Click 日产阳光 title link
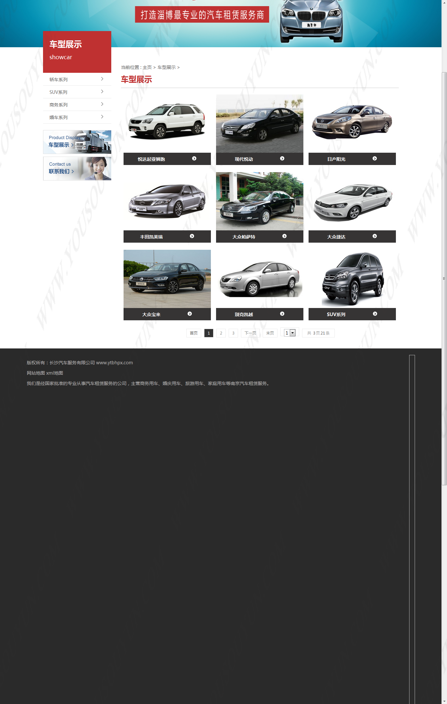The width and height of the screenshot is (447, 704). point(336,159)
